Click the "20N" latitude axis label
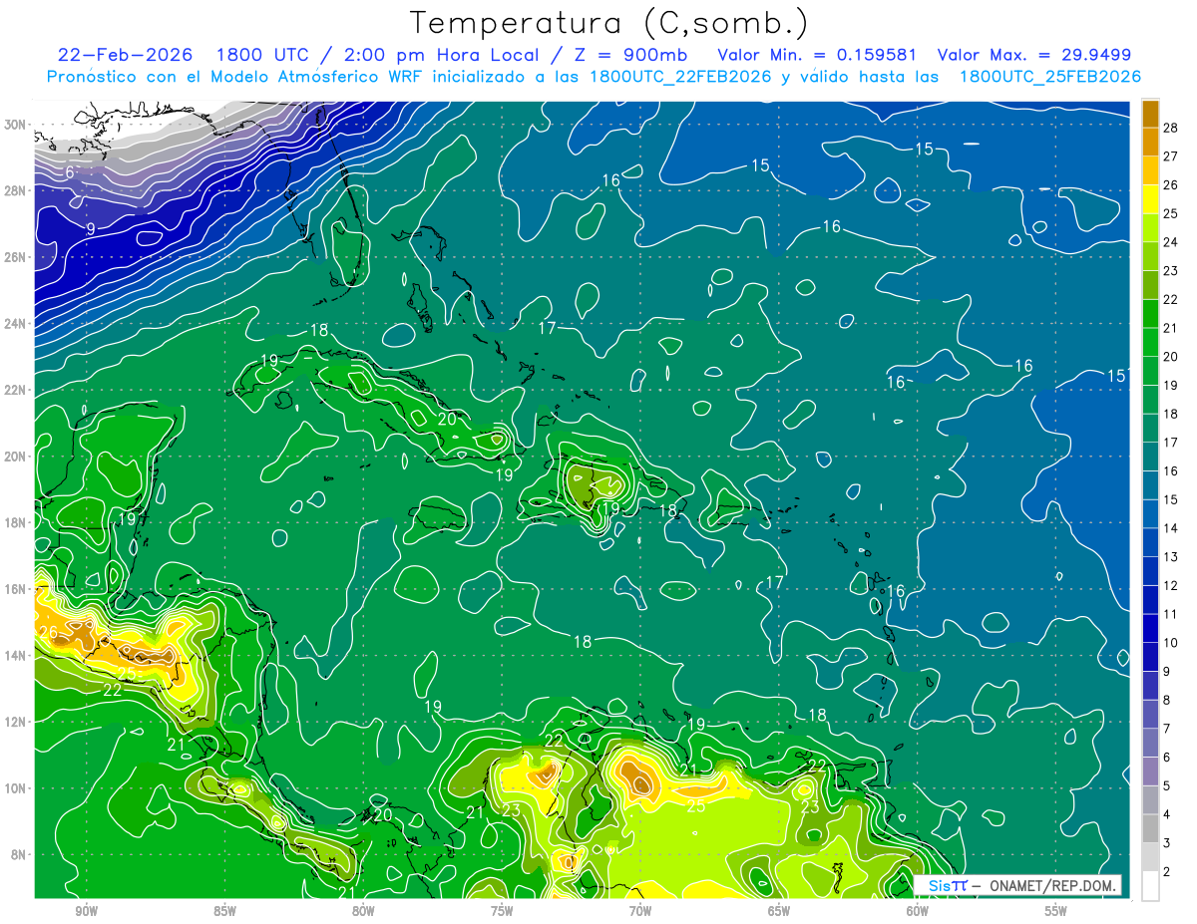 [15, 457]
